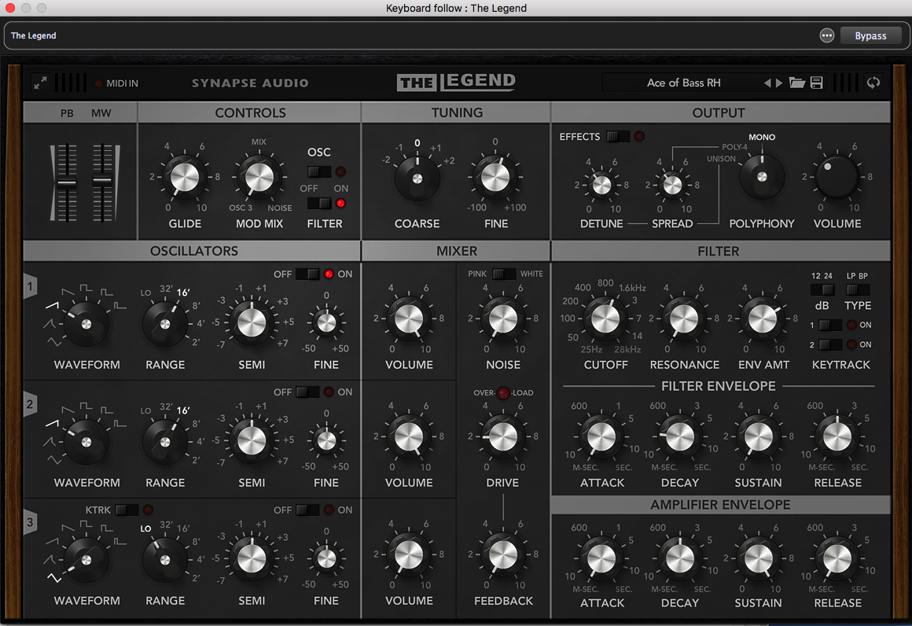Click oscillator 3 Fine knob
The image size is (912, 626).
click(x=326, y=558)
